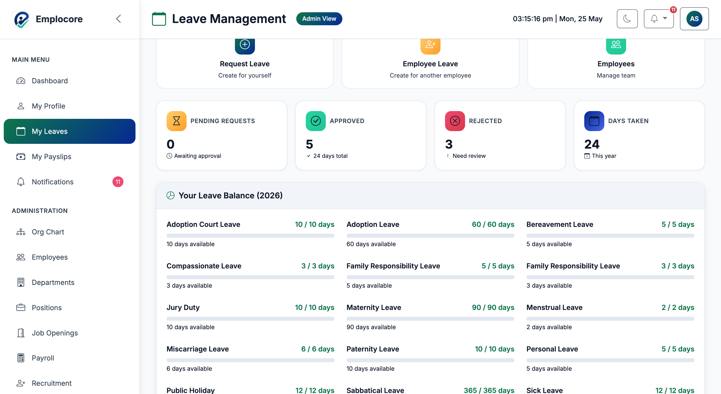The image size is (721, 394).
Task: Click the "60 / 60 days" Adoption Leave value
Action: [x=493, y=225]
